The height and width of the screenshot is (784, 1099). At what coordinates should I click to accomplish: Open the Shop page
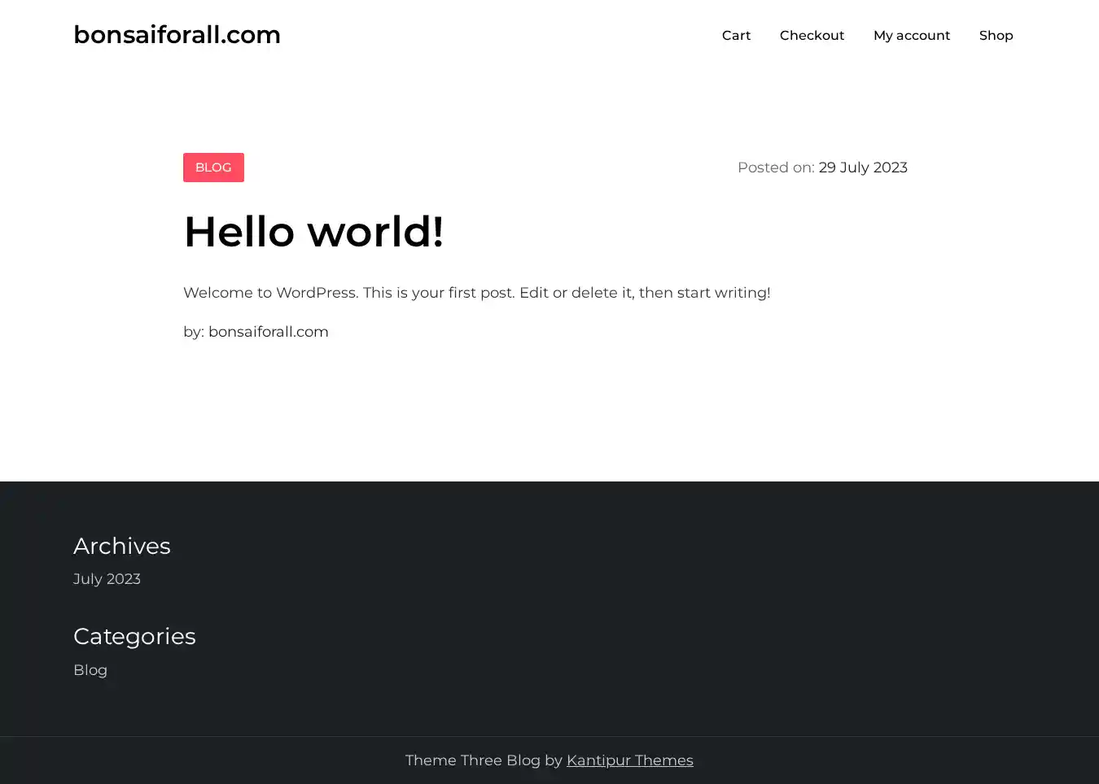[996, 36]
